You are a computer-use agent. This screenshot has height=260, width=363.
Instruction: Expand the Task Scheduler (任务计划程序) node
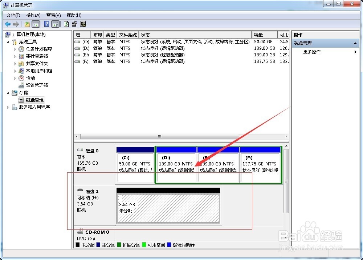(x=15, y=49)
